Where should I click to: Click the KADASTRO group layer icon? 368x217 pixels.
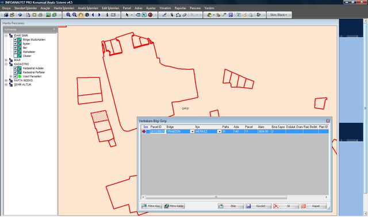coord(11,64)
